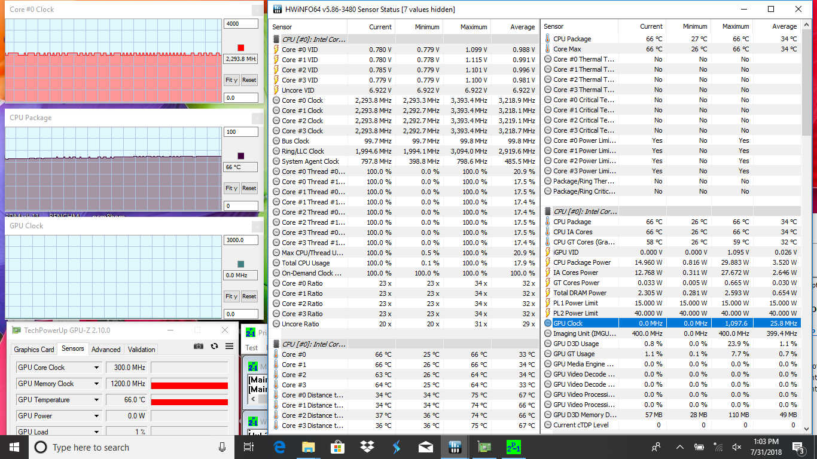This screenshot has height=459, width=817.
Task: Click the battery status tray icon
Action: coord(699,447)
